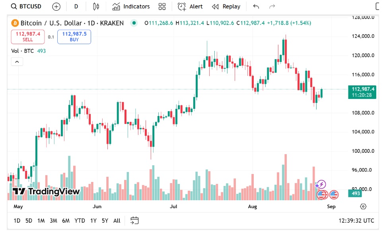Open the D interval dropdown
This screenshot has height=232, width=383.
pos(76,6)
